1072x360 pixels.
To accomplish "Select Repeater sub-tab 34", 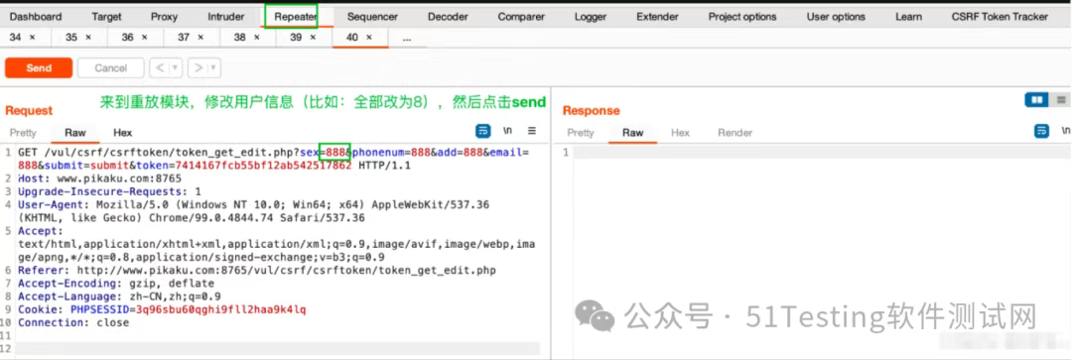I will coord(16,38).
